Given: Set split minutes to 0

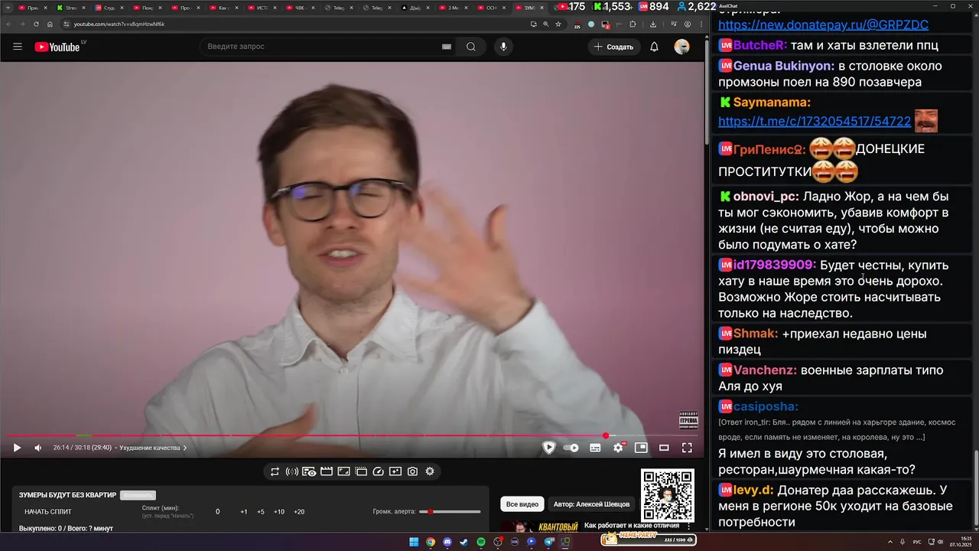Looking at the screenshot, I should point(217,511).
